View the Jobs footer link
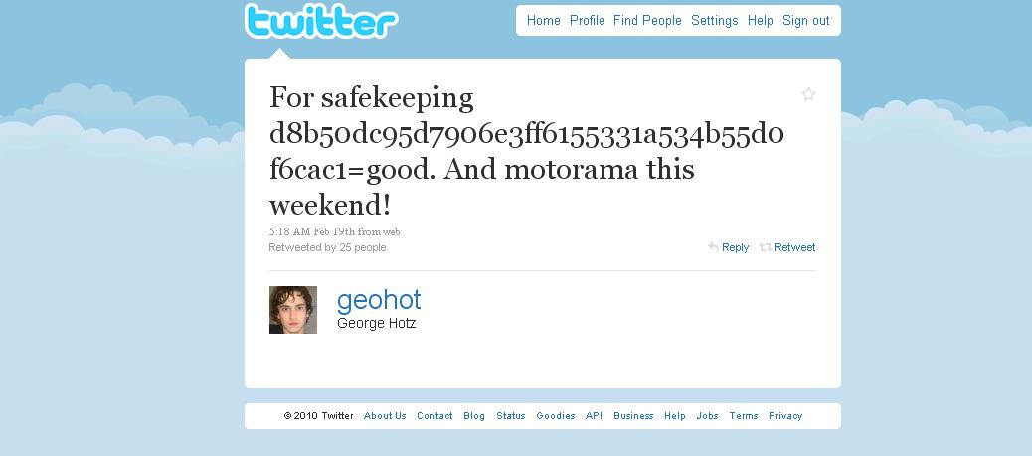 707,416
